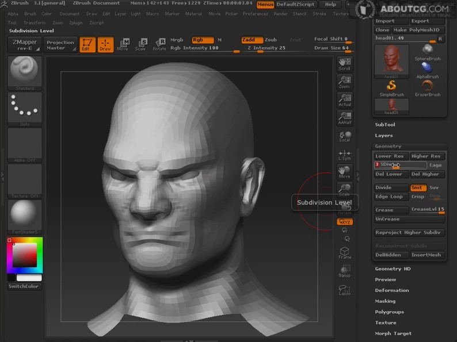Click the Actual size icon

pos(345,101)
